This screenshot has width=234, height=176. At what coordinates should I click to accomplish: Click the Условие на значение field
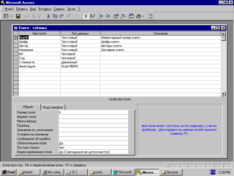click(93, 134)
